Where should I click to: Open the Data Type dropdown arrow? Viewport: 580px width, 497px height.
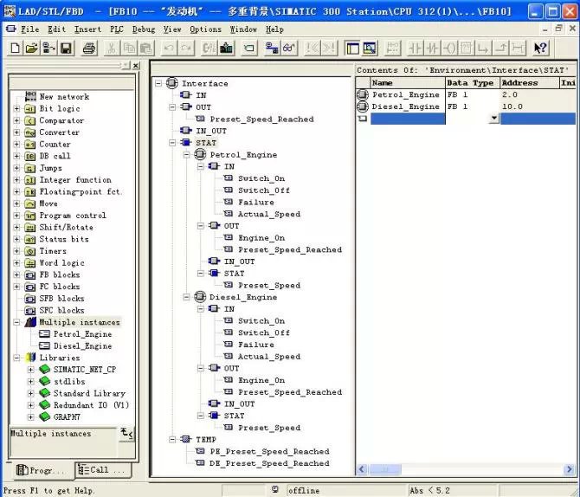click(493, 119)
